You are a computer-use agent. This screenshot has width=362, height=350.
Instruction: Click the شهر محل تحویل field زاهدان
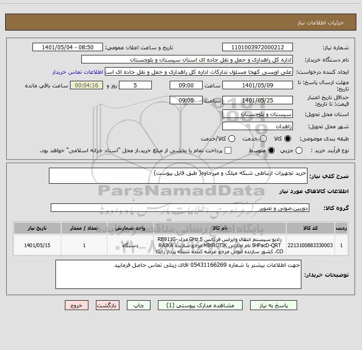point(258,126)
